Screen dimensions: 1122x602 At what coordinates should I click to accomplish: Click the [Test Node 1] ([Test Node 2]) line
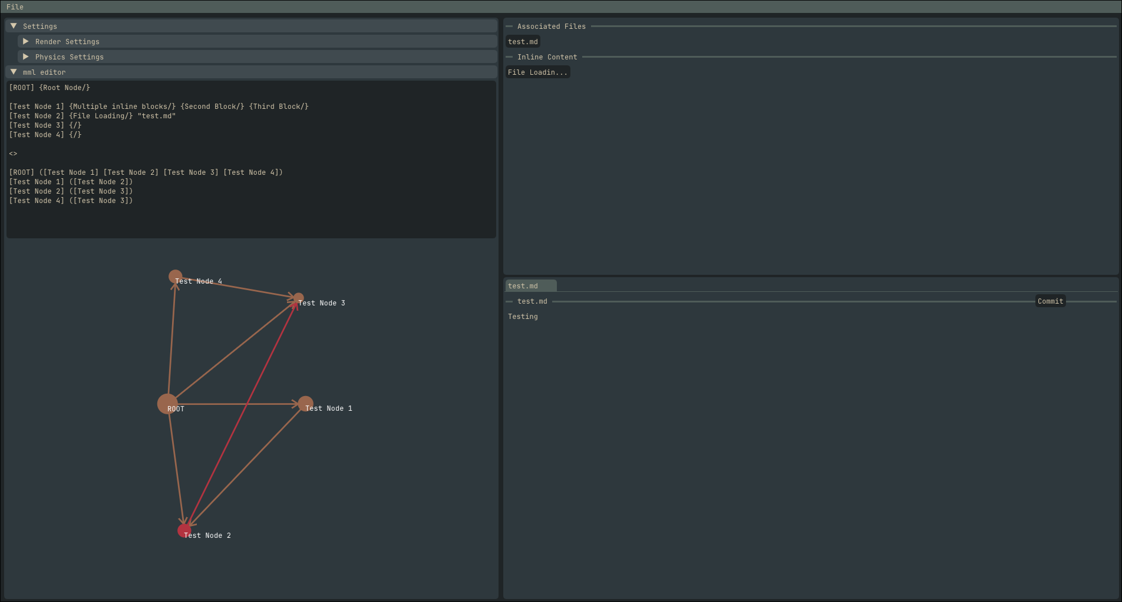tap(71, 182)
